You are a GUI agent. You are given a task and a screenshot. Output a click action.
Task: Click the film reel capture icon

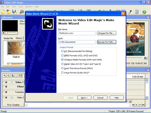click(22, 12)
